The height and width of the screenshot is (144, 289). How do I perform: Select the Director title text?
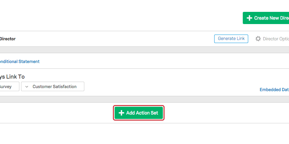click(x=7, y=39)
